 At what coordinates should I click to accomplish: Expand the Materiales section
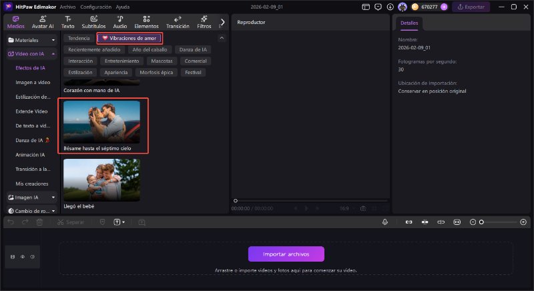[x=31, y=40]
